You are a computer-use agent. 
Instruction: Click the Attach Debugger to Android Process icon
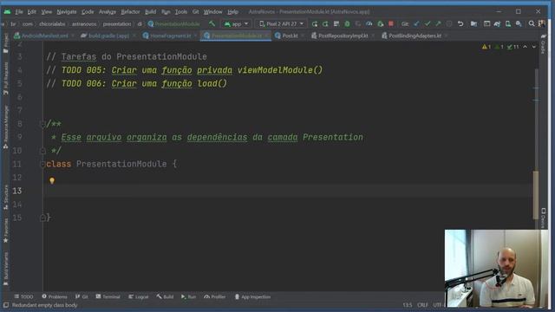click(x=380, y=23)
